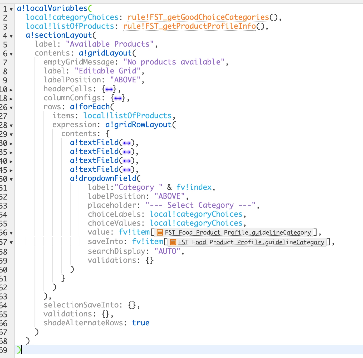Click "ABOVE" on line 52
This screenshot has width=363, height=358.
(170, 196)
